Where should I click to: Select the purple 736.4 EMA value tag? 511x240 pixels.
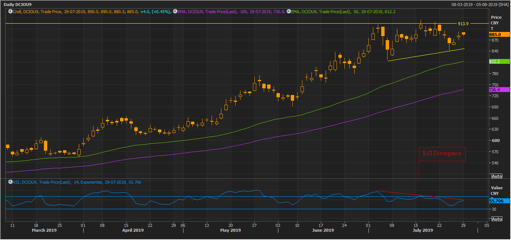[x=499, y=90]
